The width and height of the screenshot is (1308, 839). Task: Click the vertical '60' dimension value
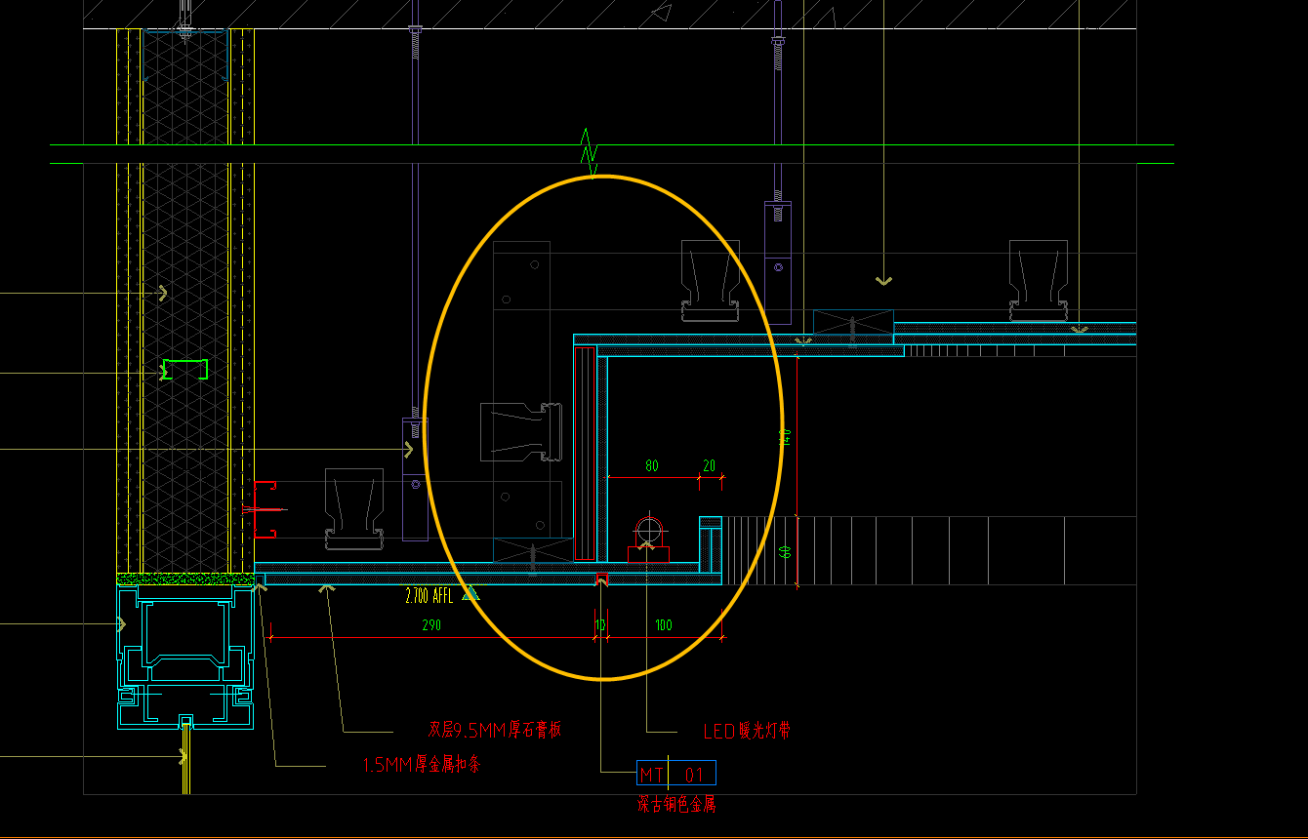tap(784, 552)
